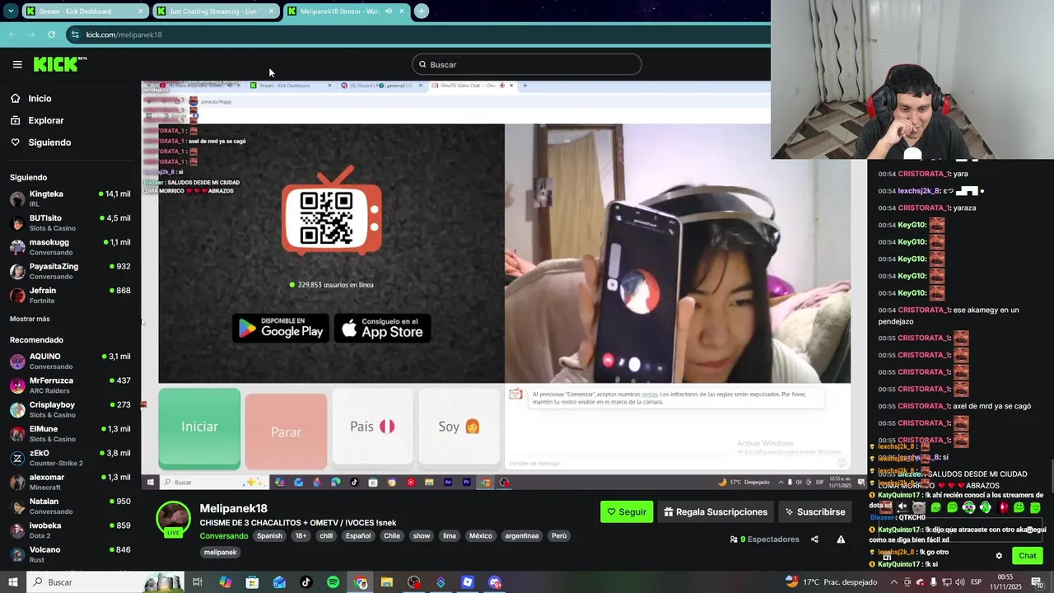The width and height of the screenshot is (1054, 593).
Task: Click Iniciar in the OmeTV stream
Action: point(199,427)
